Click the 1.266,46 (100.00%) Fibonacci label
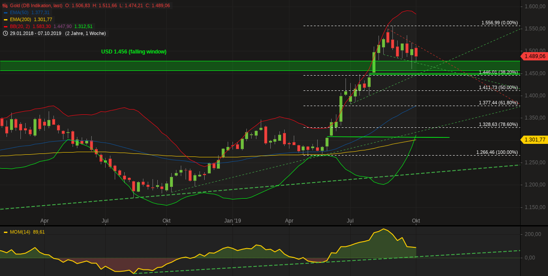The width and height of the screenshot is (548, 276). point(497,152)
